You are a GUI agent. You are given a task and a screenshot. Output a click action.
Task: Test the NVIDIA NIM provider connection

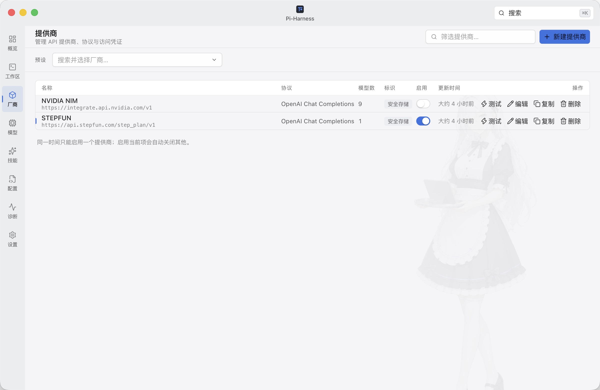pos(491,104)
